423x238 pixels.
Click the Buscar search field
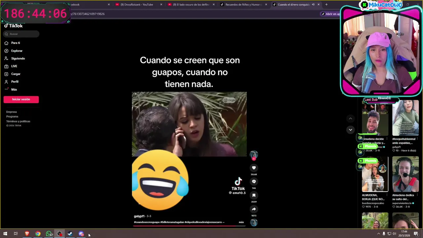click(21, 34)
